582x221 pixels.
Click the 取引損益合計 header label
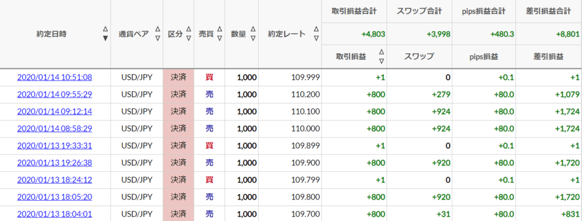[x=354, y=11]
